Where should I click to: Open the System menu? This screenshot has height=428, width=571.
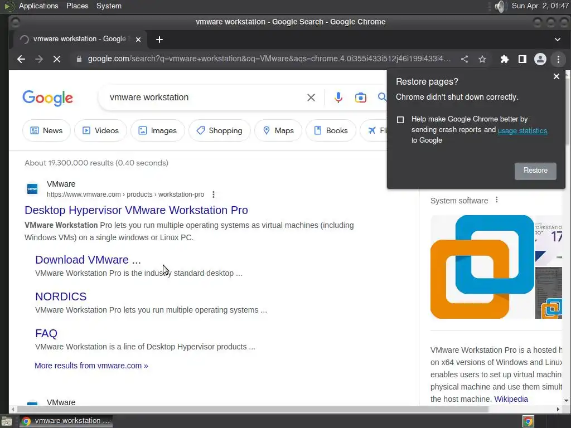(109, 6)
